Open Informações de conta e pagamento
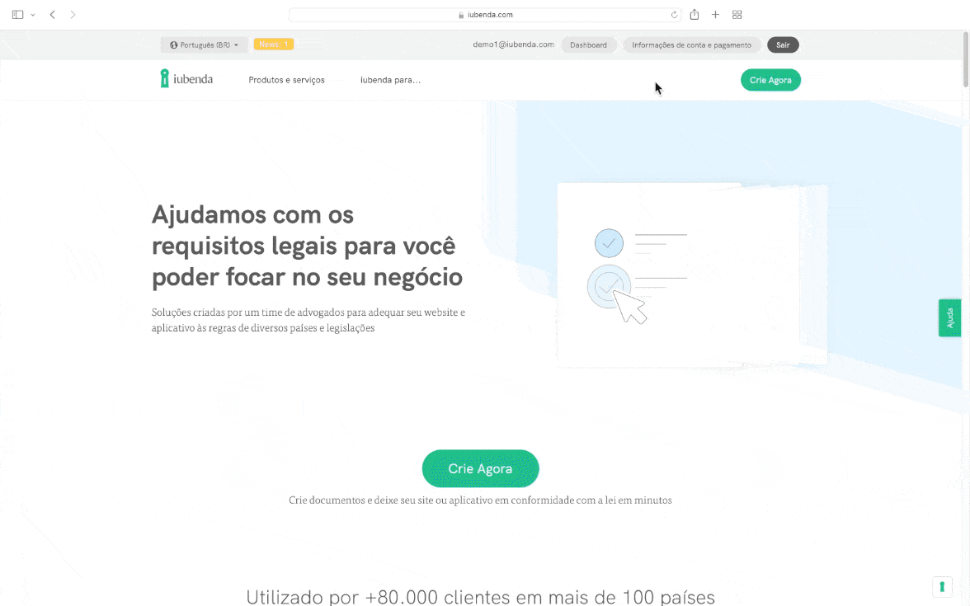The width and height of the screenshot is (970, 606). (x=691, y=45)
